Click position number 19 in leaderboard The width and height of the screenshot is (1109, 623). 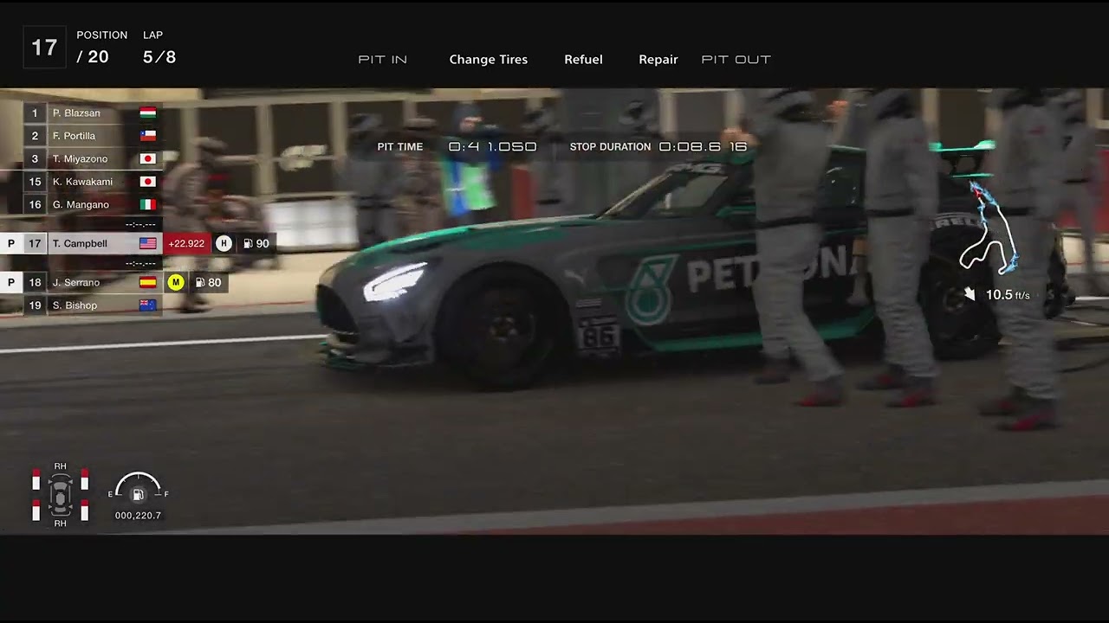click(35, 305)
